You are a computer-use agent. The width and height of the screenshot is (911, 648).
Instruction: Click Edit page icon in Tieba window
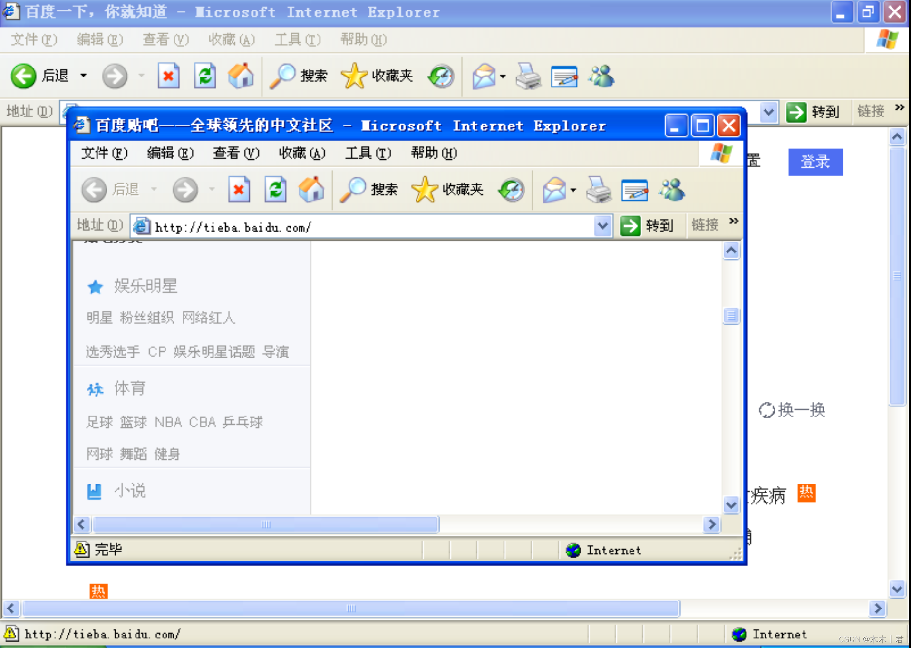coord(635,190)
